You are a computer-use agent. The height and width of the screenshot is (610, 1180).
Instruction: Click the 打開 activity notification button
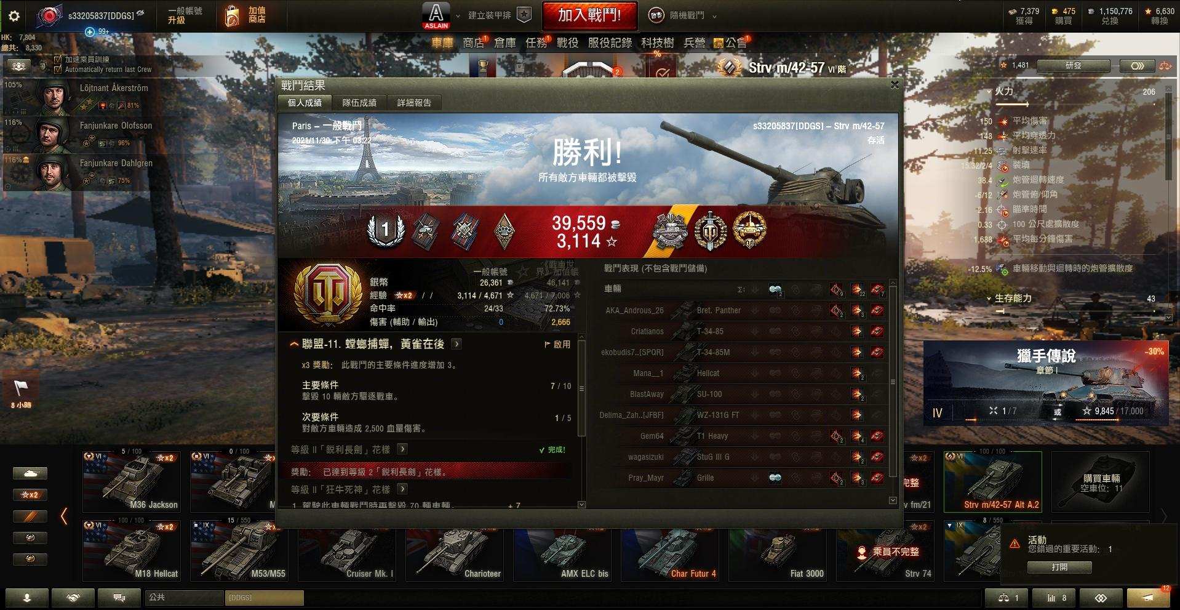coord(1059,567)
